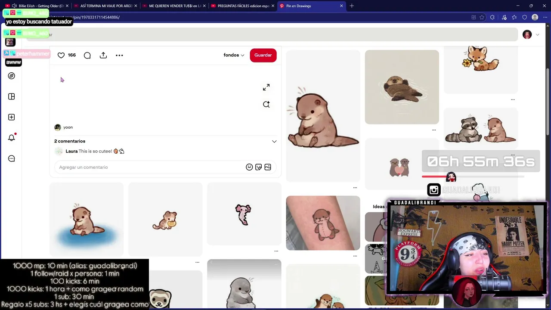The image size is (551, 310).
Task: Open split screen icon in address bar
Action: coord(474,17)
